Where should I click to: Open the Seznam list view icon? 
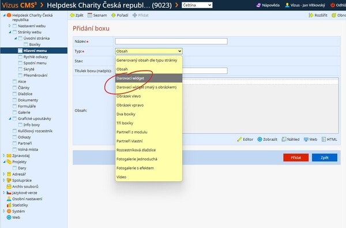90,15
